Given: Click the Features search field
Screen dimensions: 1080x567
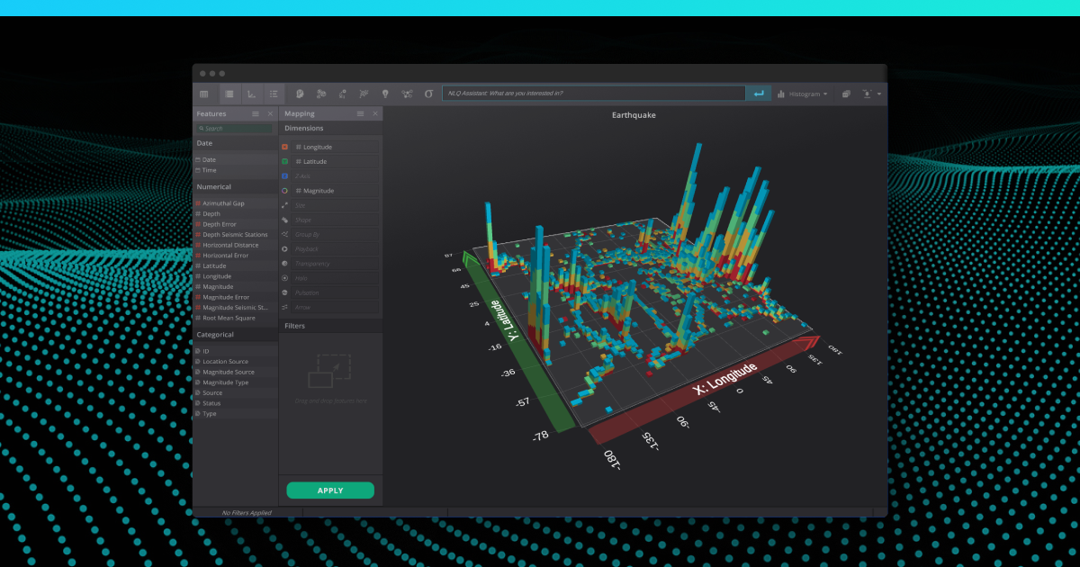Looking at the screenshot, I should (x=235, y=129).
